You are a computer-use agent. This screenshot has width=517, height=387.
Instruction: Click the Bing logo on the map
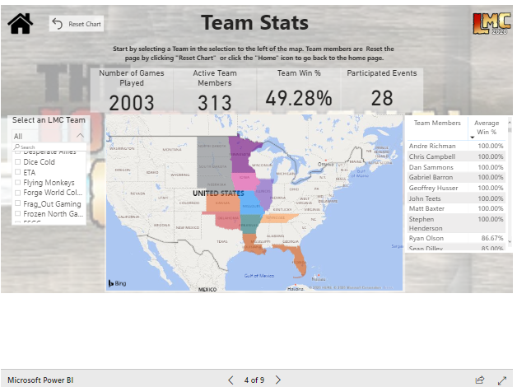click(117, 283)
